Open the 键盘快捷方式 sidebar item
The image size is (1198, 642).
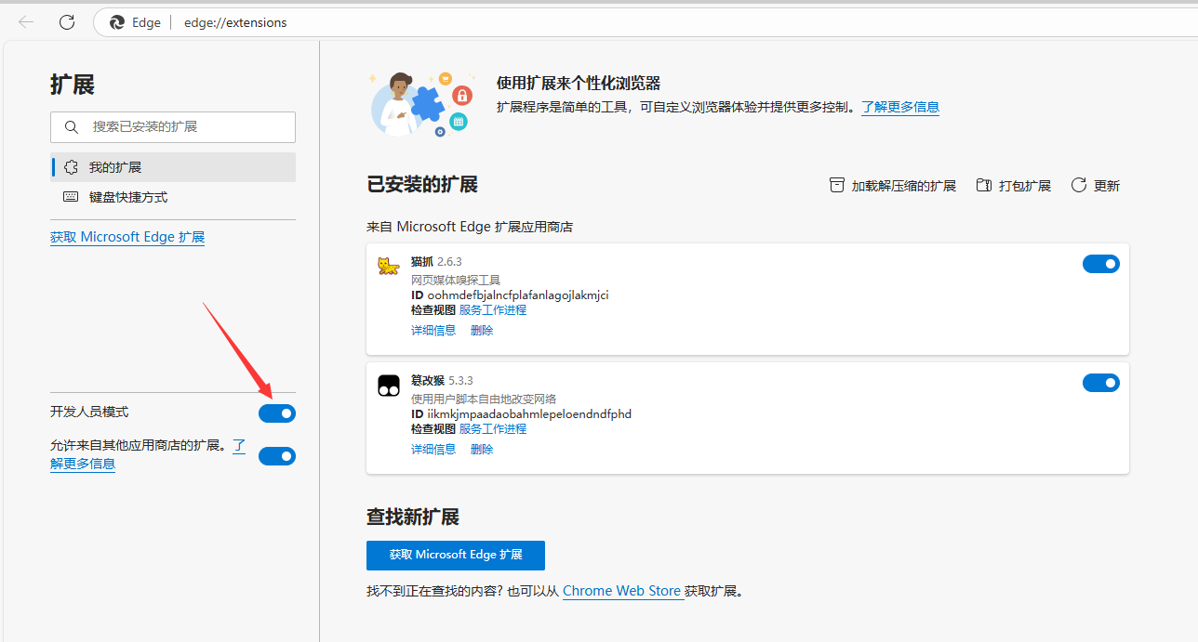[x=173, y=197]
